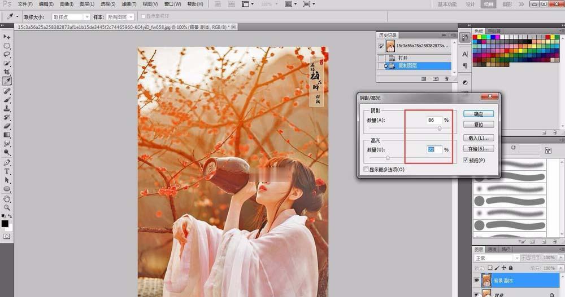
Task: Select the Zoom magnifier tool
Action: [7, 207]
